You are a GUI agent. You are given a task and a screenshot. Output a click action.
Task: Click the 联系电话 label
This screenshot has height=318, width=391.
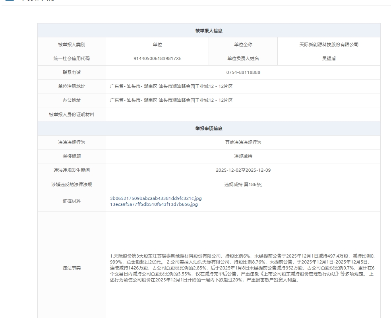(72, 73)
